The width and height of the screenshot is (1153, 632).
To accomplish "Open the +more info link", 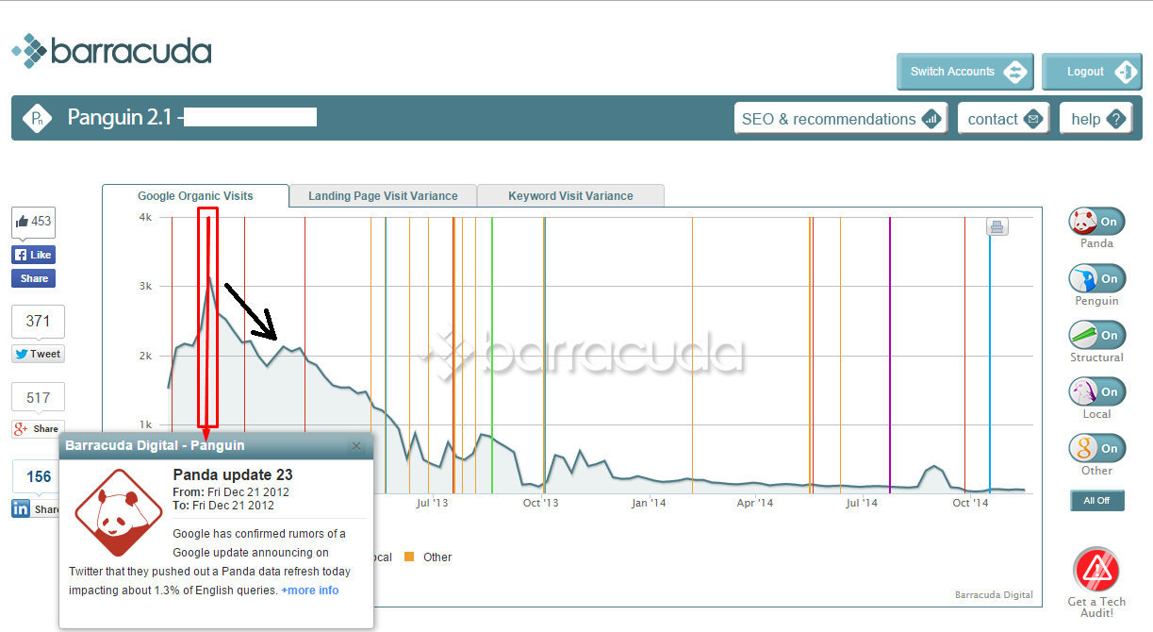I will tap(310, 590).
